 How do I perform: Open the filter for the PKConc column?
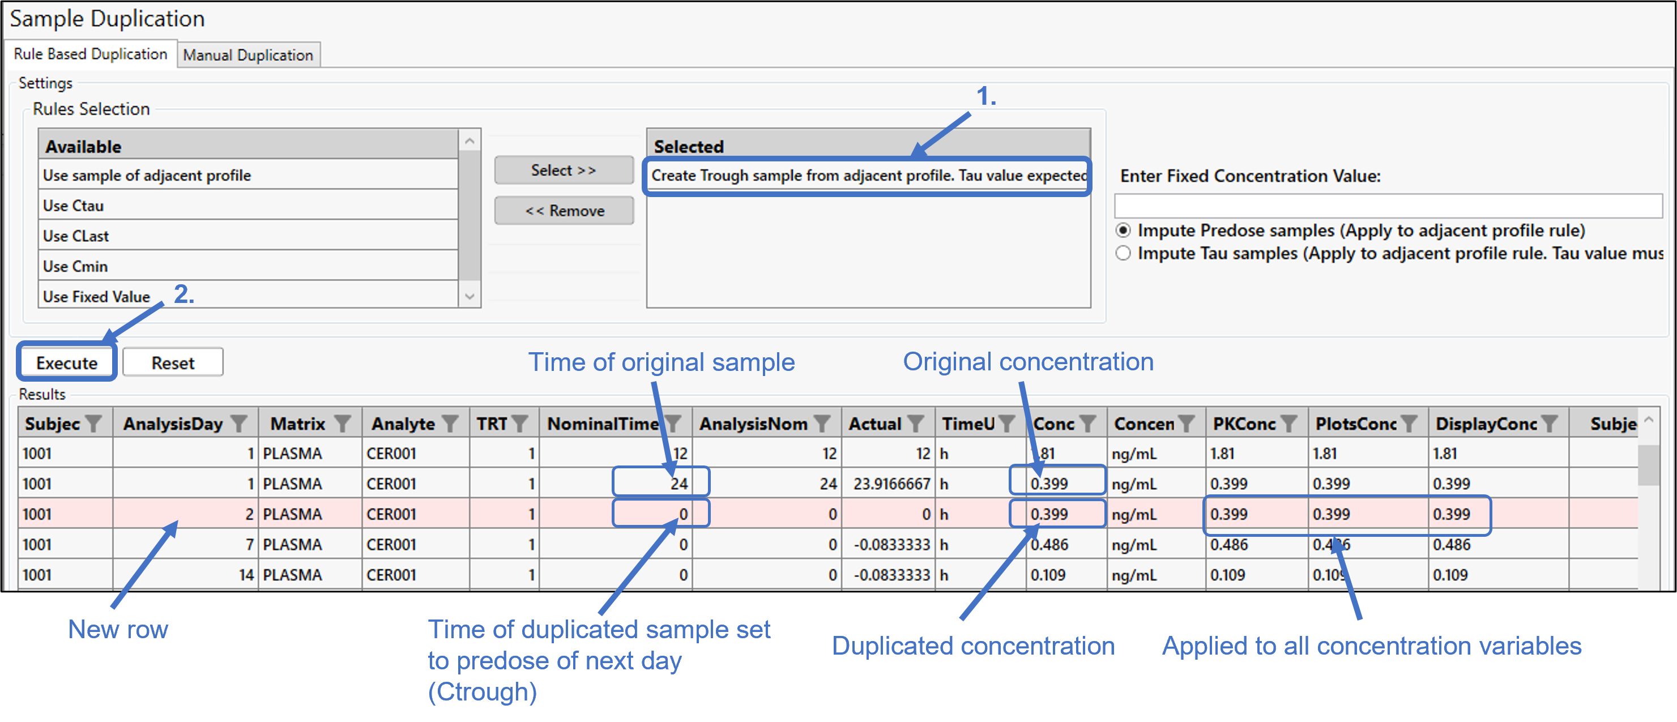point(1288,422)
